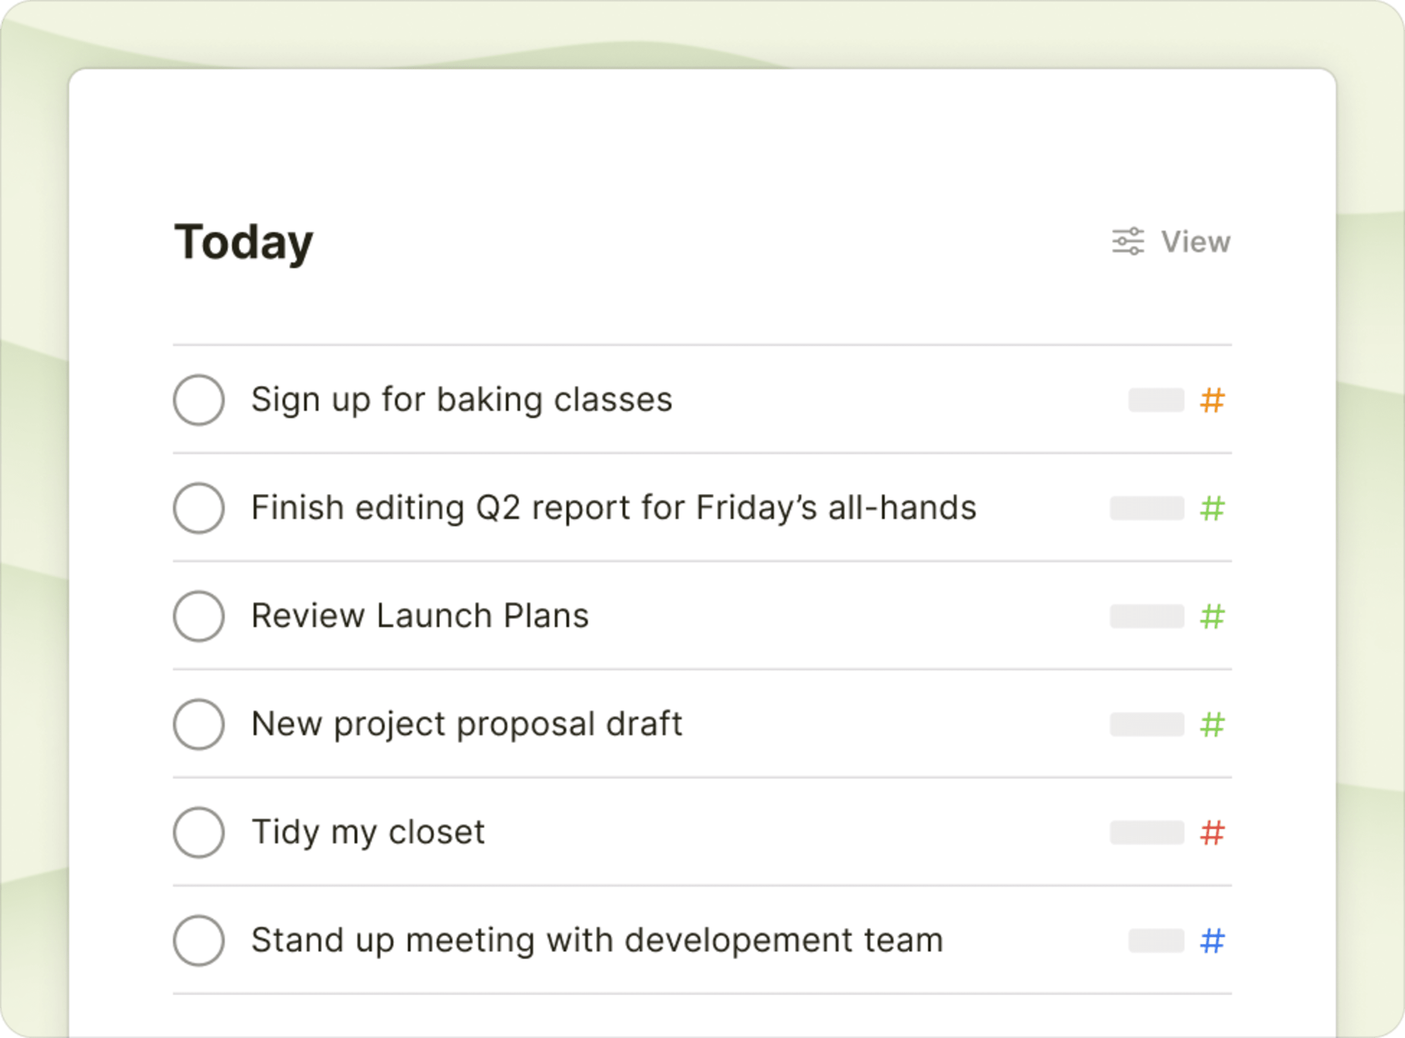Screen dimensions: 1405x1038
Task: Click the Today heading
Action: (244, 243)
